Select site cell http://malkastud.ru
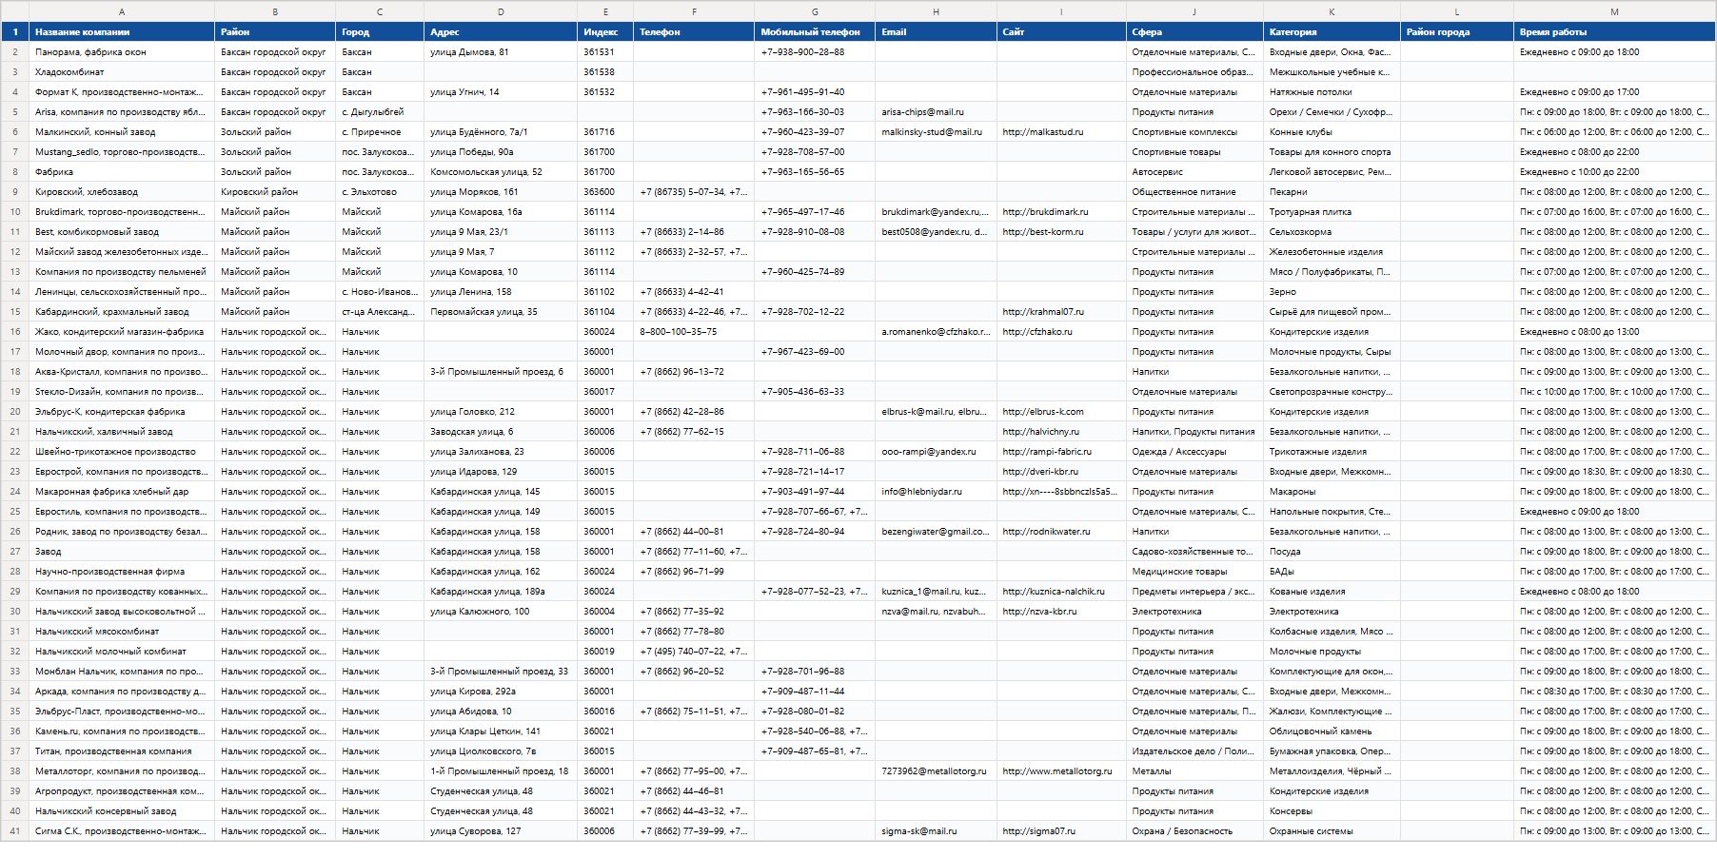The width and height of the screenshot is (1717, 858). 1061,131
